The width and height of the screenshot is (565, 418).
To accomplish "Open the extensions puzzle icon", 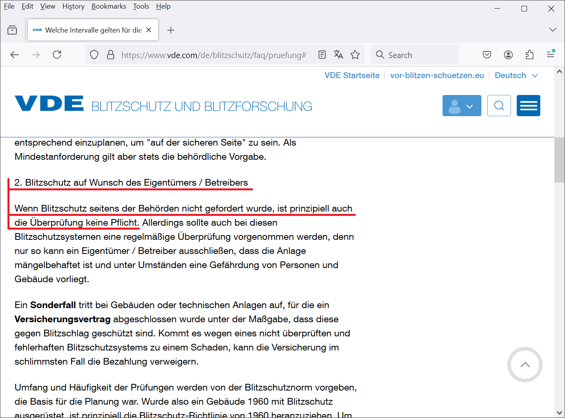I will click(529, 55).
